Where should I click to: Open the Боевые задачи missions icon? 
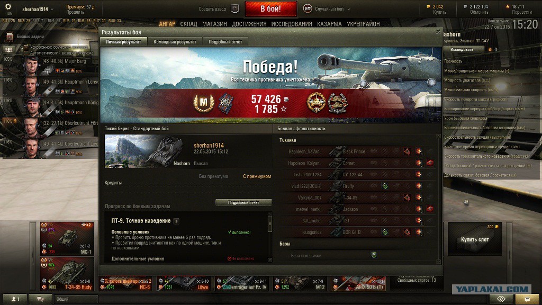tap(10, 37)
